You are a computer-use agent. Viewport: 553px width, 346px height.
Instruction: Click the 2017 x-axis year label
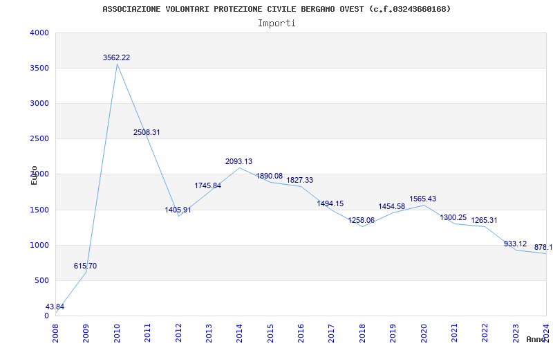(332, 333)
